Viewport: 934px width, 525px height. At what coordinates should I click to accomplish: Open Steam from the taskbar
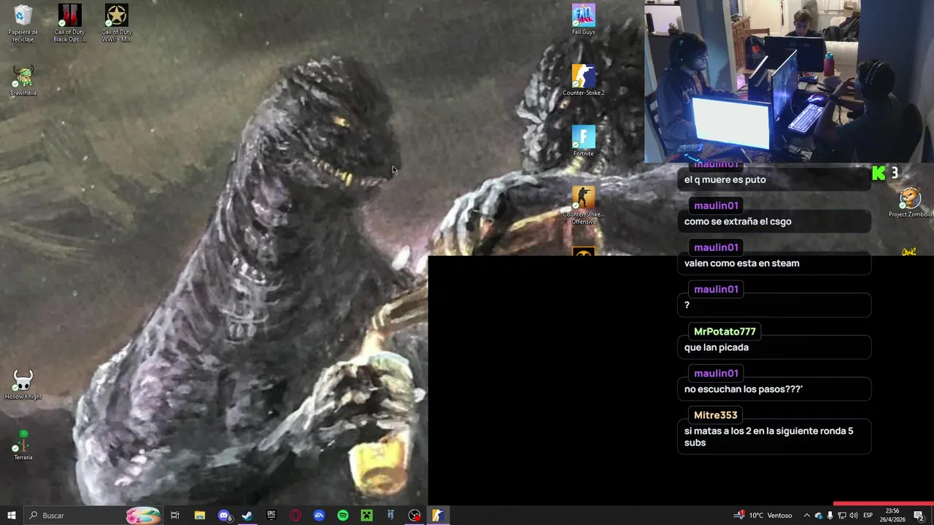pos(247,516)
